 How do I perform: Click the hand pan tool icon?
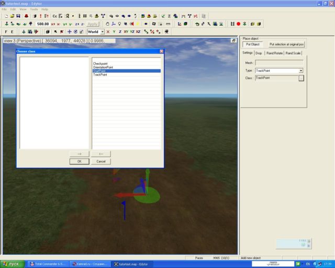click(x=108, y=24)
